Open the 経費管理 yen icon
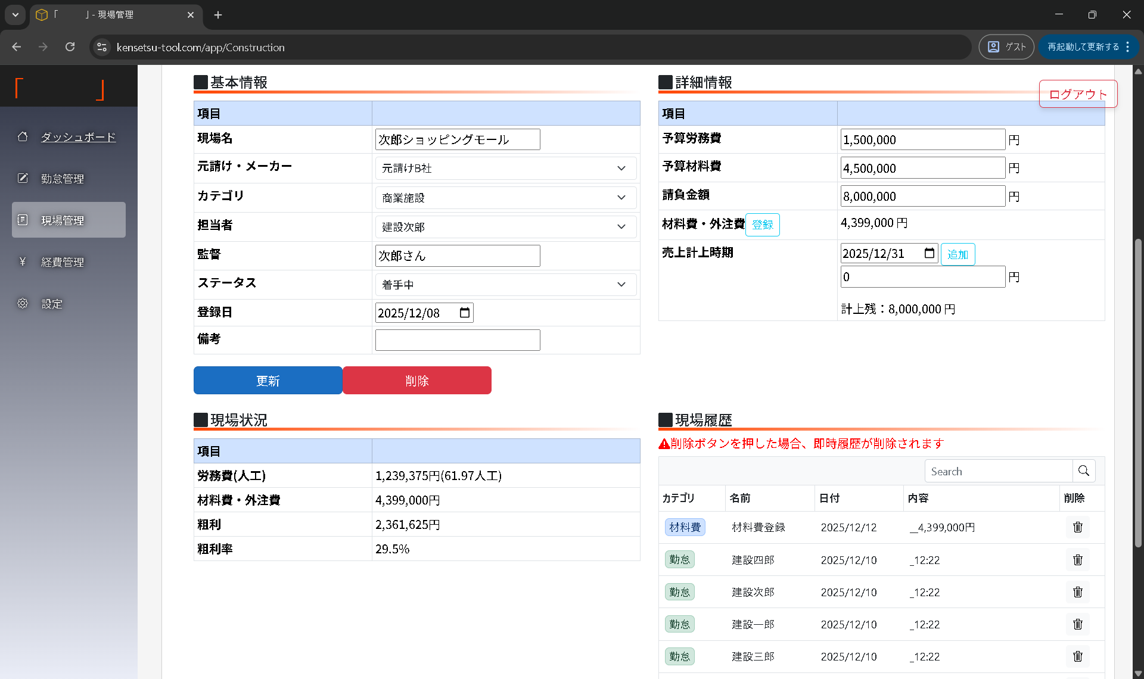This screenshot has height=679, width=1144. click(x=23, y=261)
